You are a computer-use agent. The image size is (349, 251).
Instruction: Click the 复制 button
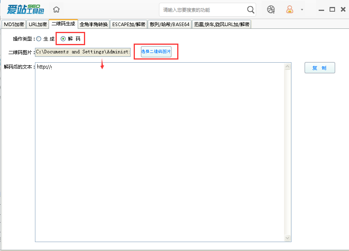[x=319, y=67]
